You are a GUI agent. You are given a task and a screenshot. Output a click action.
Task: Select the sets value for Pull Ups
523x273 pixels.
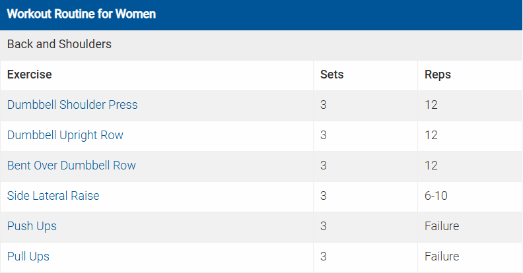click(x=324, y=257)
